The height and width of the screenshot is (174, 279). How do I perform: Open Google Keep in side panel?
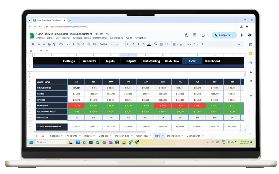point(251,54)
